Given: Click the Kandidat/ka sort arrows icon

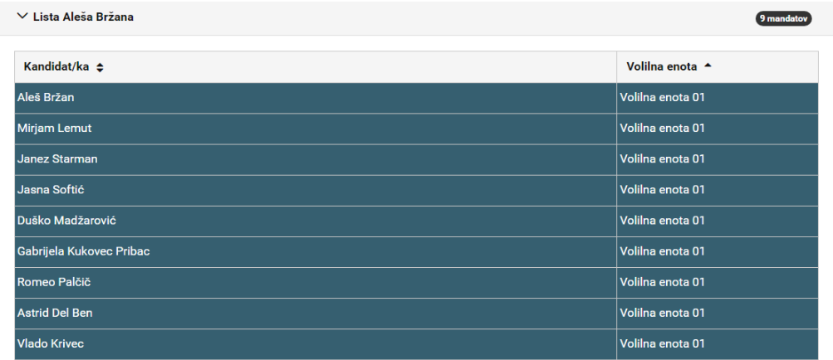Looking at the screenshot, I should 100,67.
